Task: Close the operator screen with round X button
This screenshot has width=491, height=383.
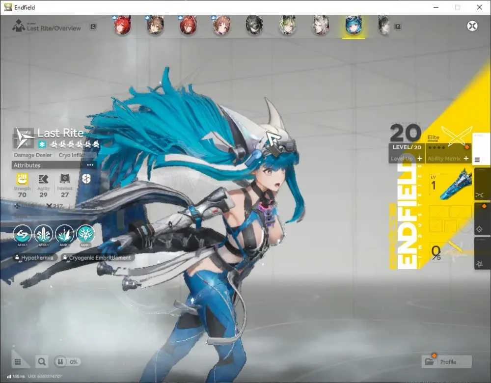Action: [x=472, y=26]
